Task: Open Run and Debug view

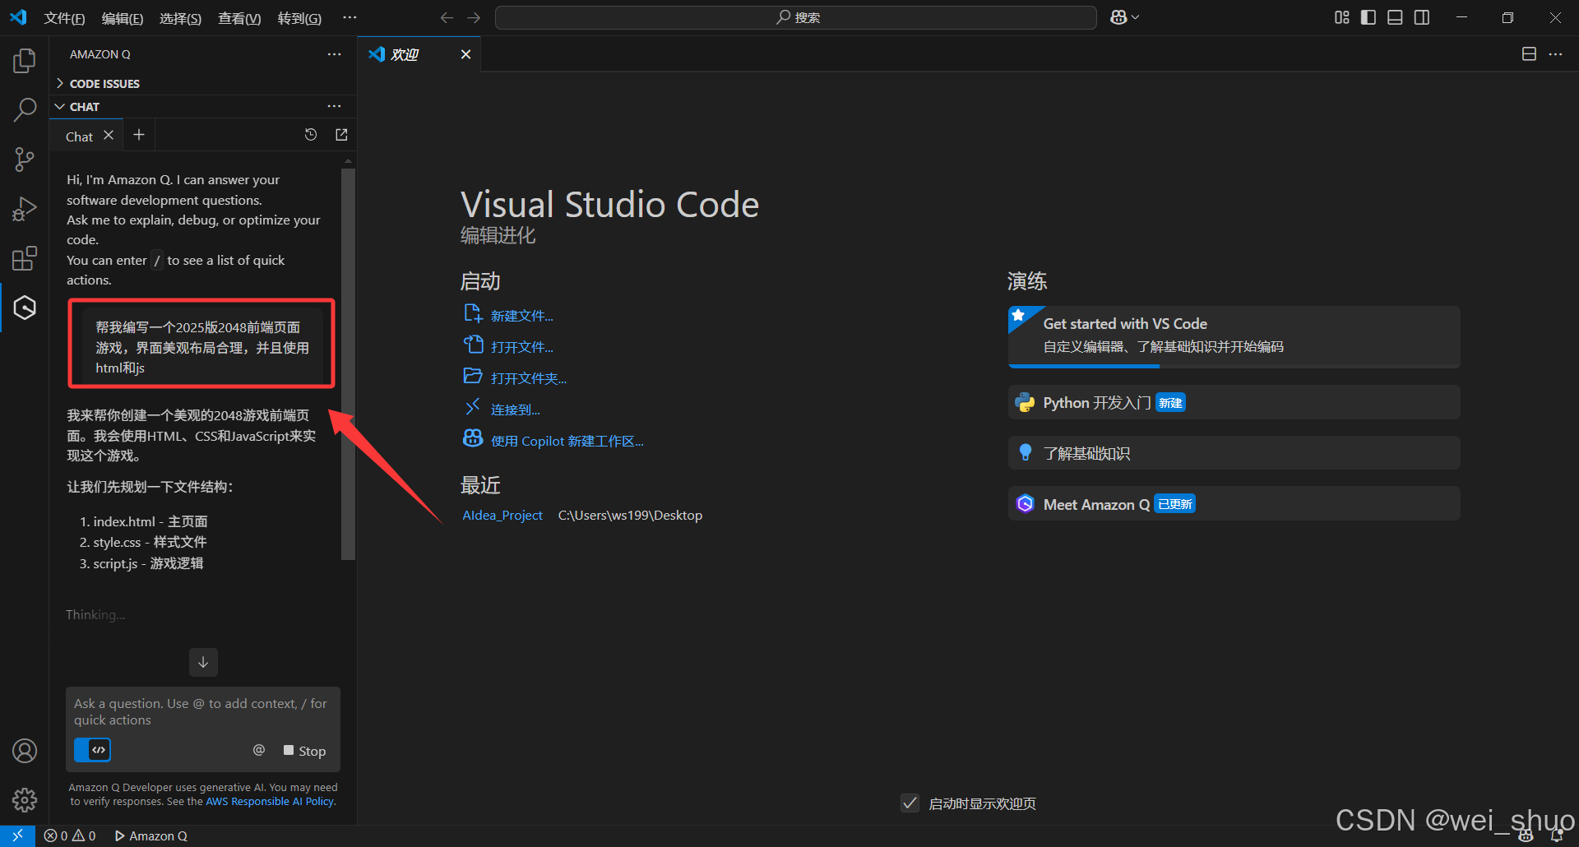Action: tap(25, 209)
